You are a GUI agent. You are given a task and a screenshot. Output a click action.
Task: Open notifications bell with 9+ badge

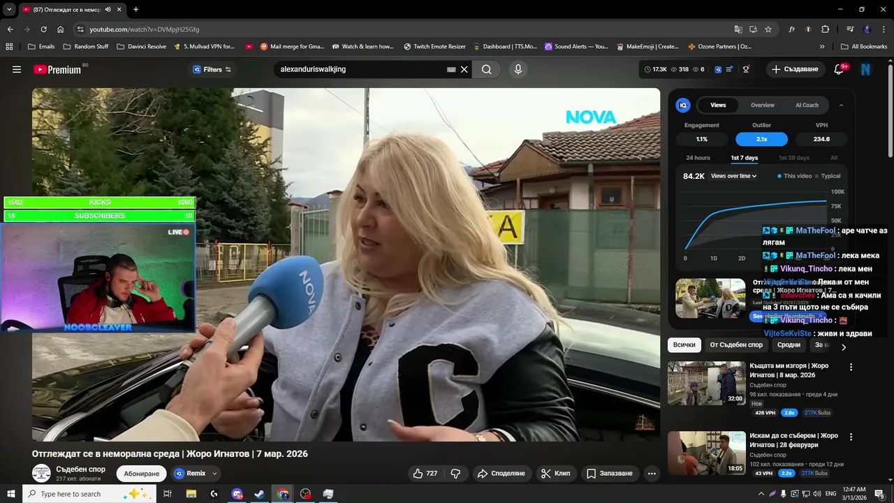pos(840,69)
